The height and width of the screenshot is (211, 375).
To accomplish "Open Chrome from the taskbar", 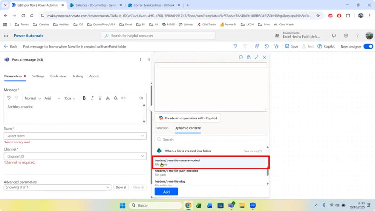I will point(188,205).
